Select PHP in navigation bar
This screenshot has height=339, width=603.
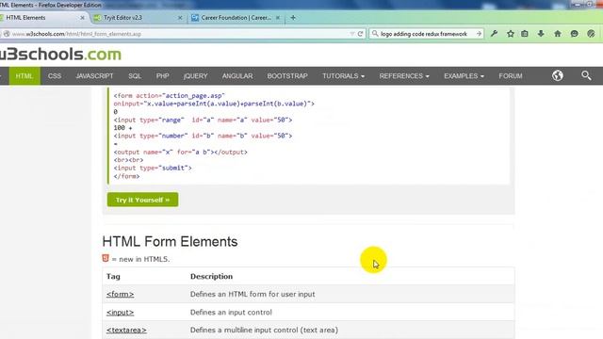[163, 76]
